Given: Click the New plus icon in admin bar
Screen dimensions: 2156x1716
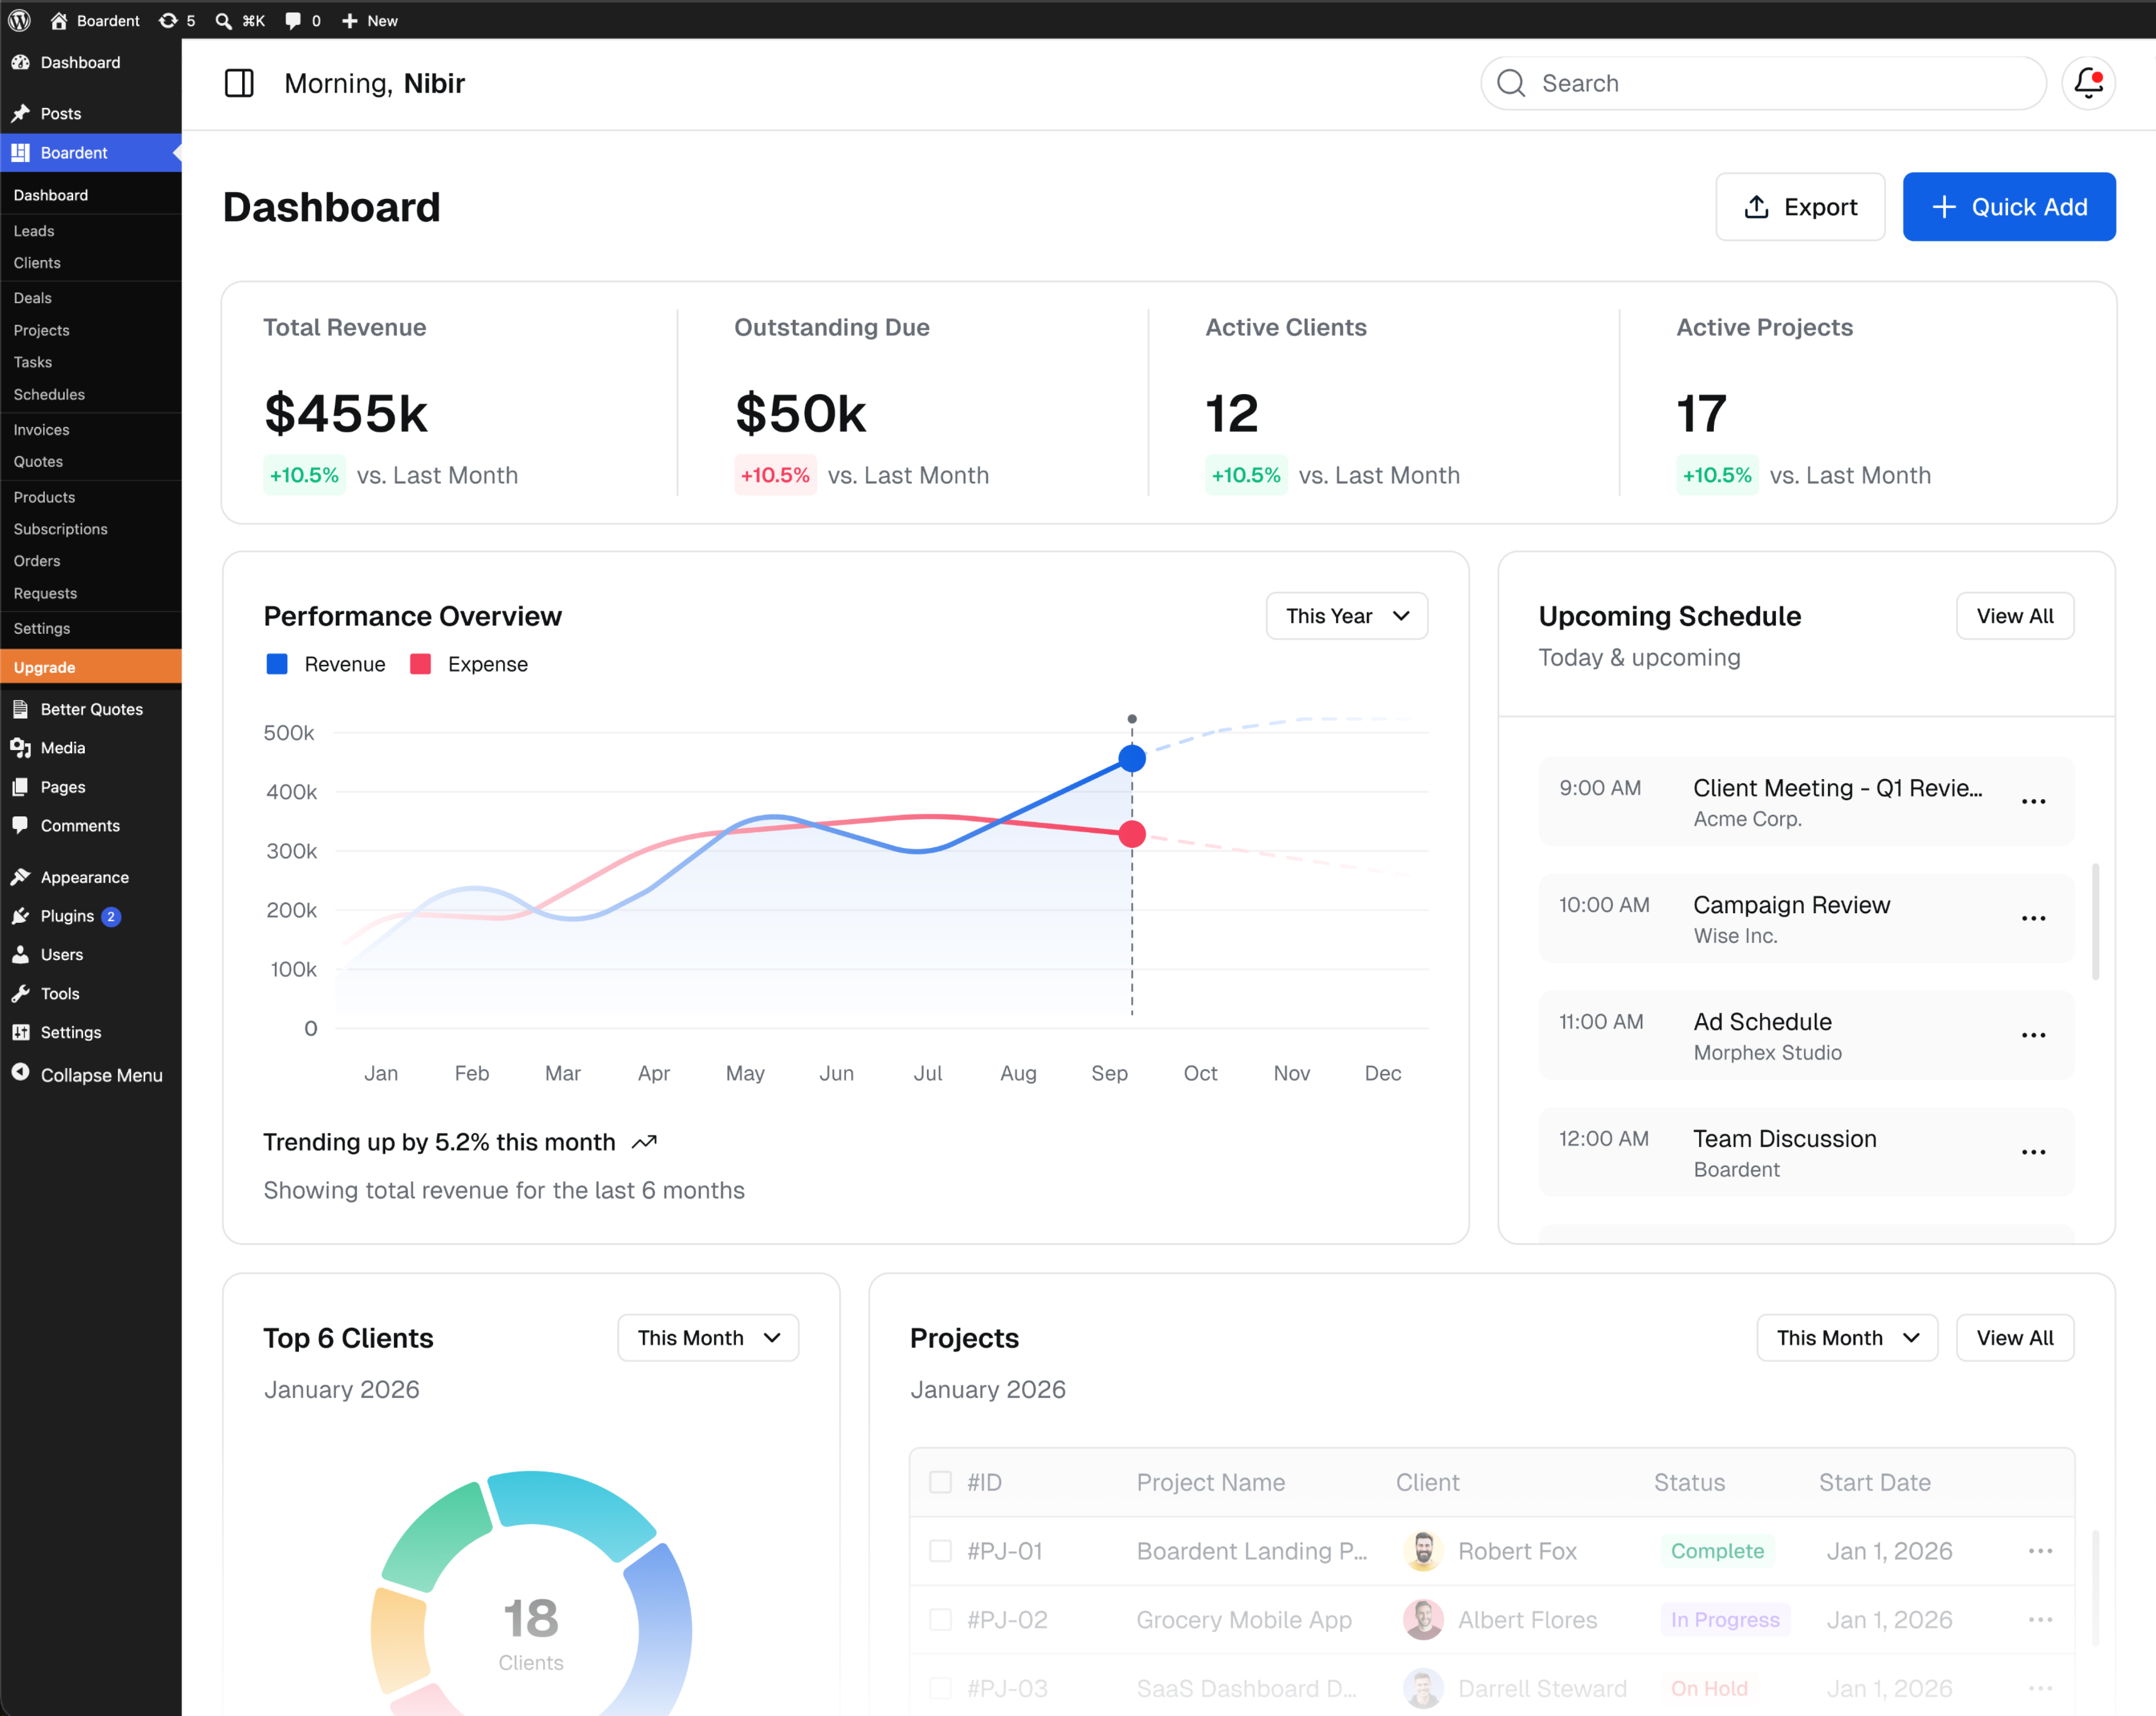Looking at the screenshot, I should (x=349, y=20).
